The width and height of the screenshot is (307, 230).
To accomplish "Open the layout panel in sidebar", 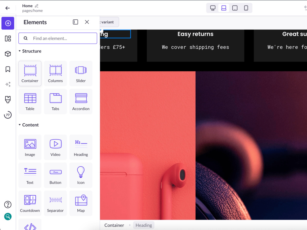I will click(x=8, y=39).
